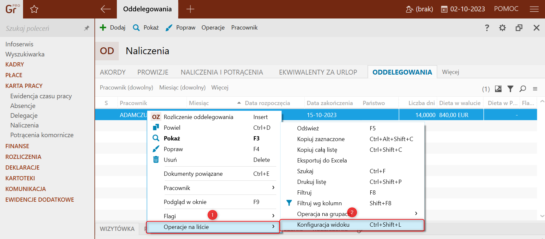Click the Dodaj button

point(113,28)
